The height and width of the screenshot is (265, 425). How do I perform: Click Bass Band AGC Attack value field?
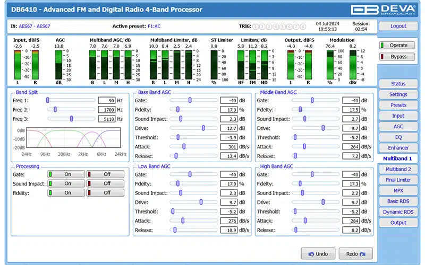[229, 147]
